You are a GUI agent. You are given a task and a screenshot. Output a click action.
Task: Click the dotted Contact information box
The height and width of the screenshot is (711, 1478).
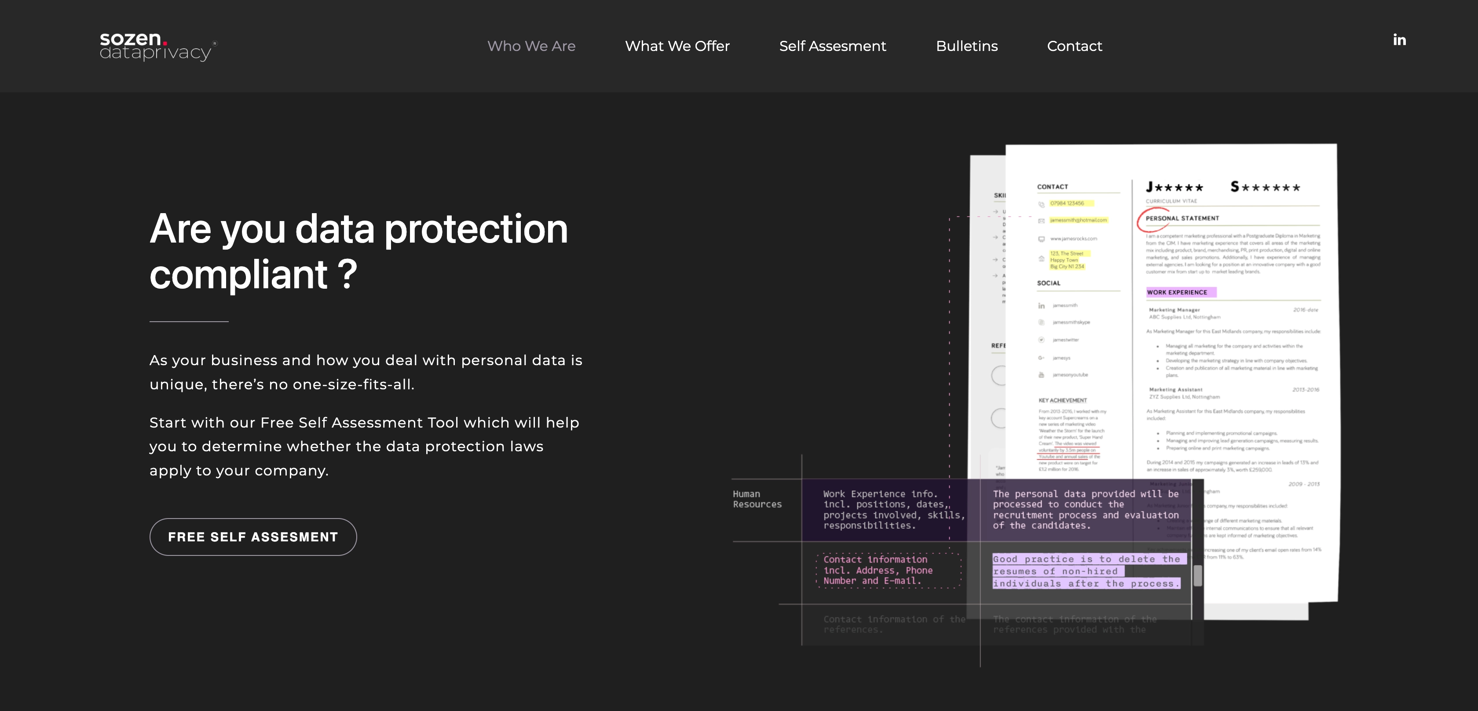pos(888,570)
